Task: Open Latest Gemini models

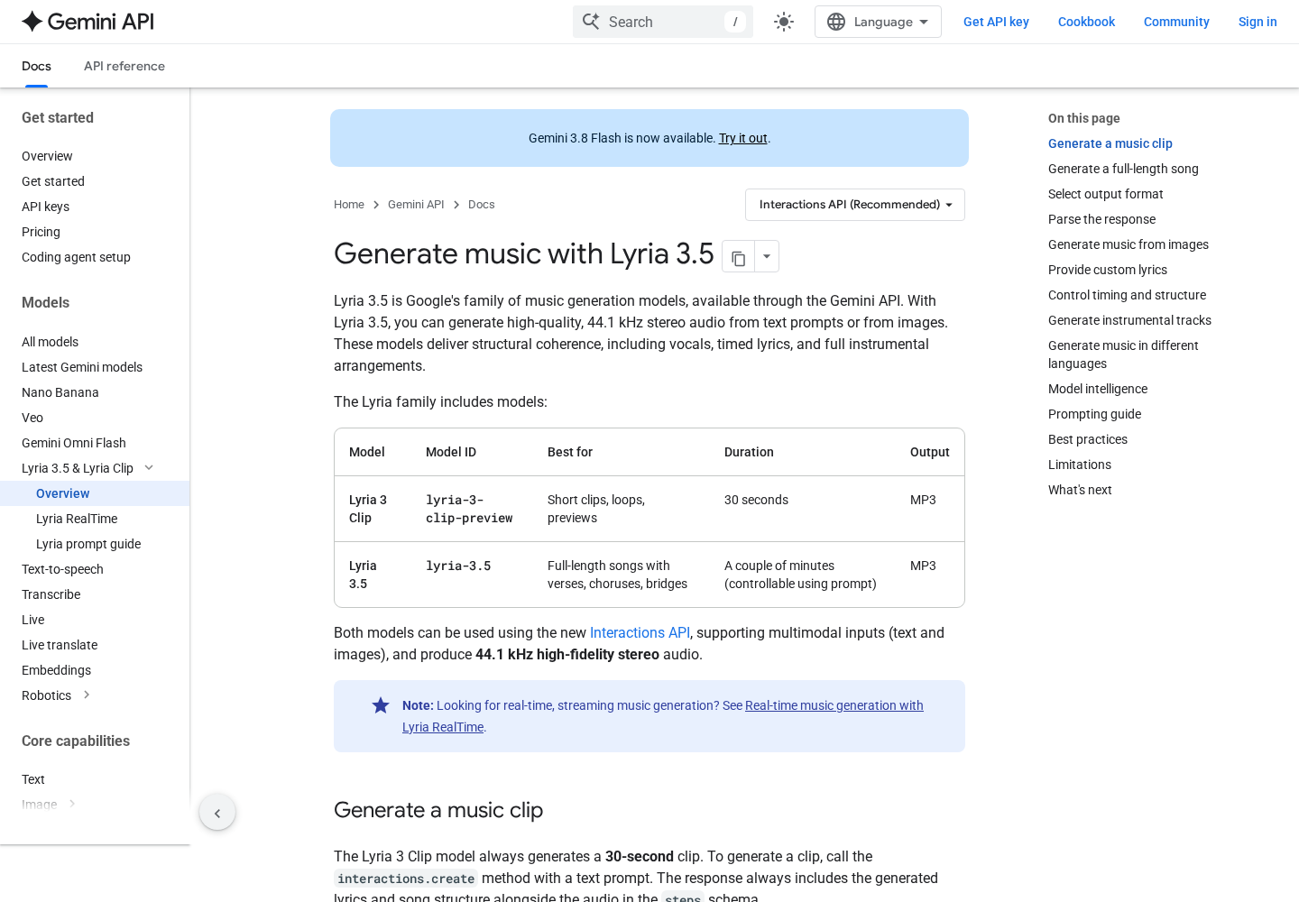Action: (x=82, y=367)
